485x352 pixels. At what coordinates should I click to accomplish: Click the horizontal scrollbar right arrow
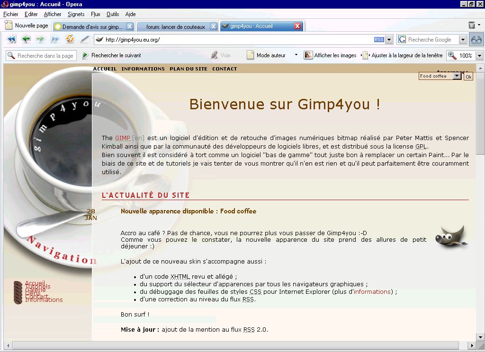click(472, 345)
